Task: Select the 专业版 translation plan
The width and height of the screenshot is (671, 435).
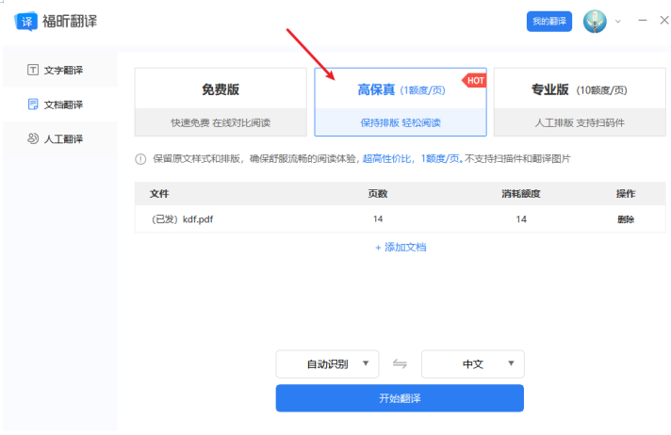Action: (580, 103)
